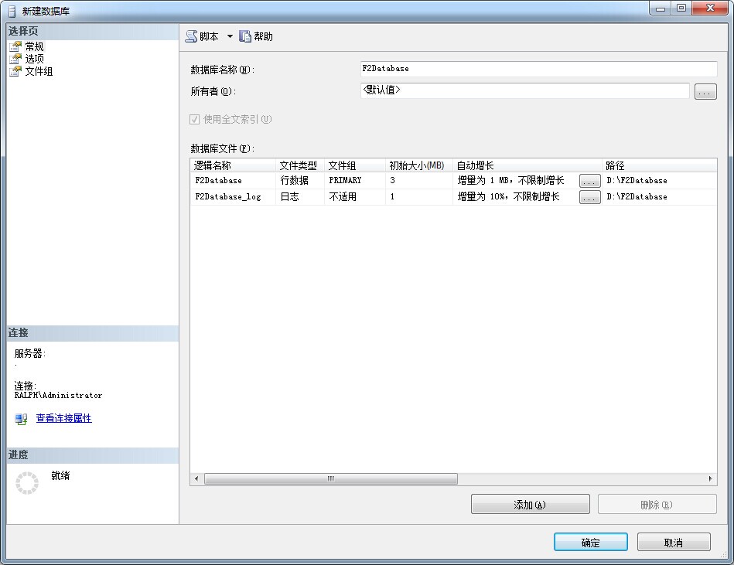Screen dimensions: 734x565
Task: Browse for owner with ellipsis button
Action: point(705,91)
